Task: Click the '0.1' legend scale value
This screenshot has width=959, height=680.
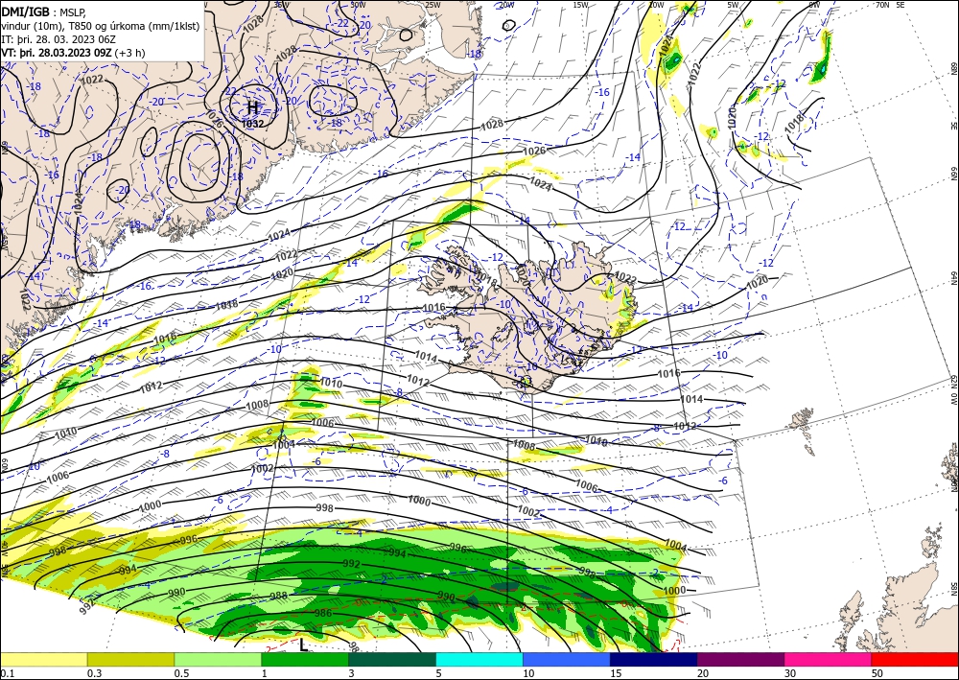Action: click(6, 673)
